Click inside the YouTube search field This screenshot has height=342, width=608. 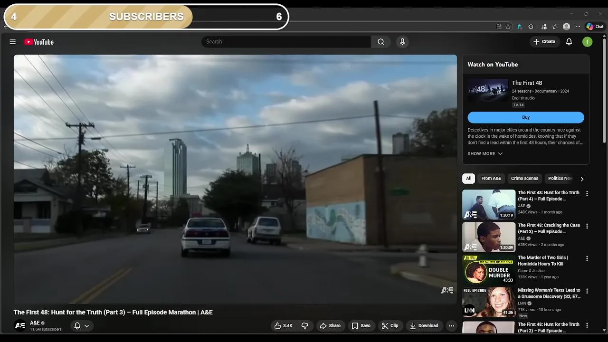click(286, 42)
